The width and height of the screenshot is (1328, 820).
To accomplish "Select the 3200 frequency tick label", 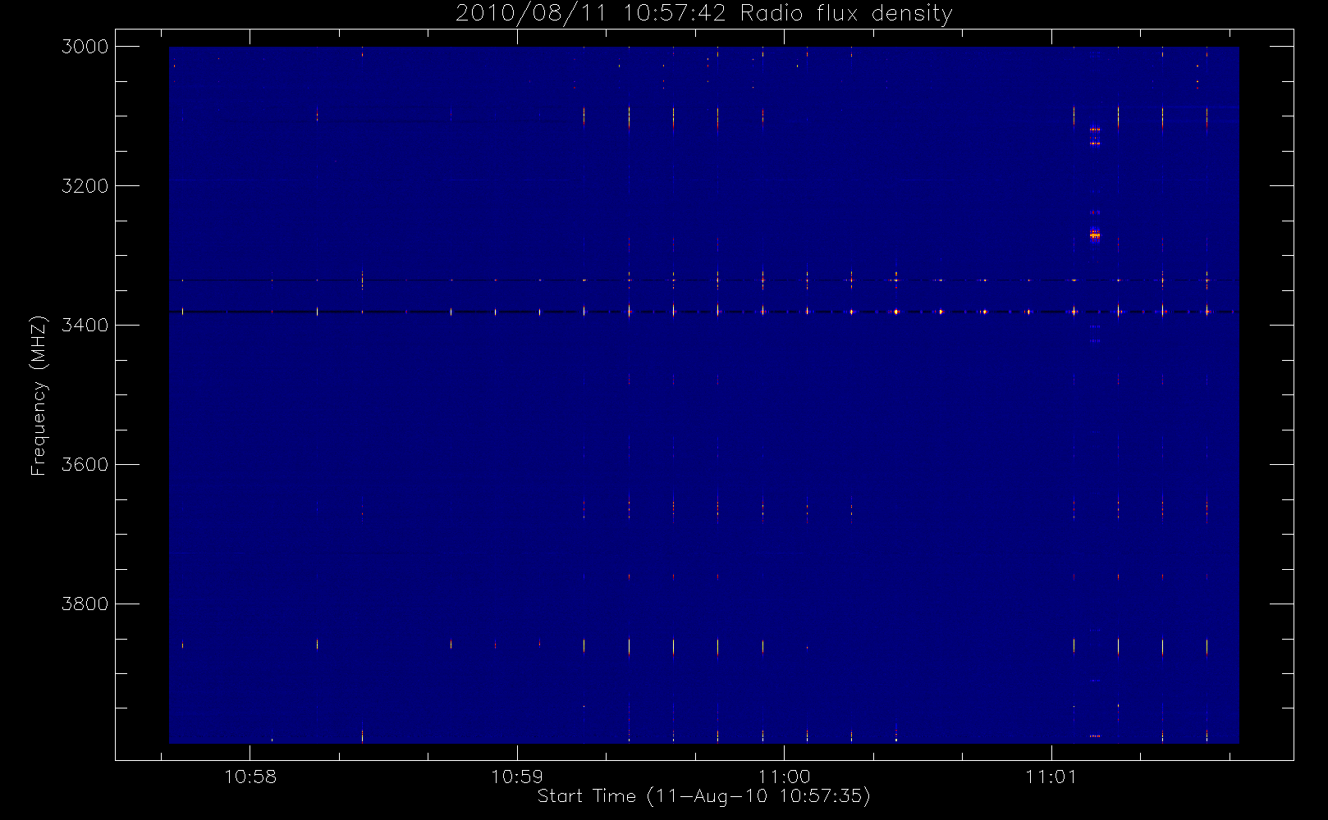I will click(x=85, y=186).
